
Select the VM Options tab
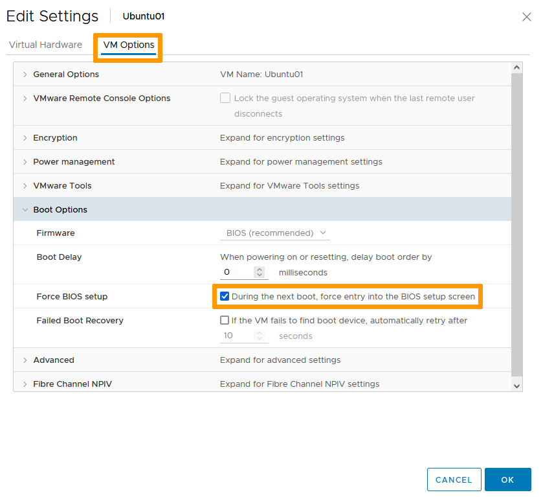(129, 45)
